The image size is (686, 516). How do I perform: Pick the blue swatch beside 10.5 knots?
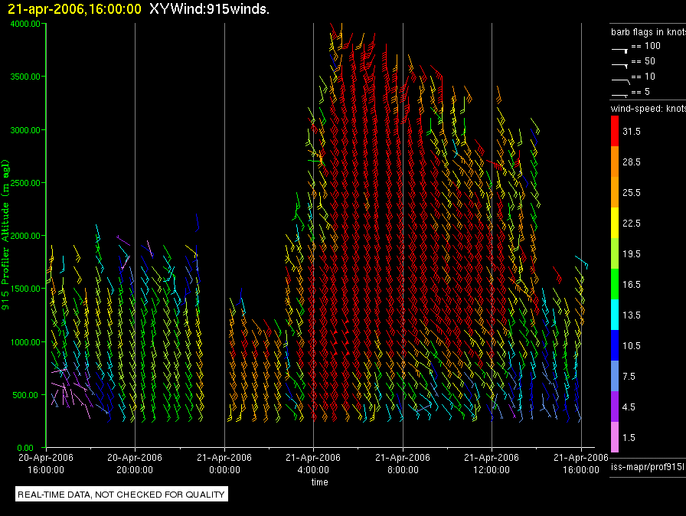coord(614,345)
